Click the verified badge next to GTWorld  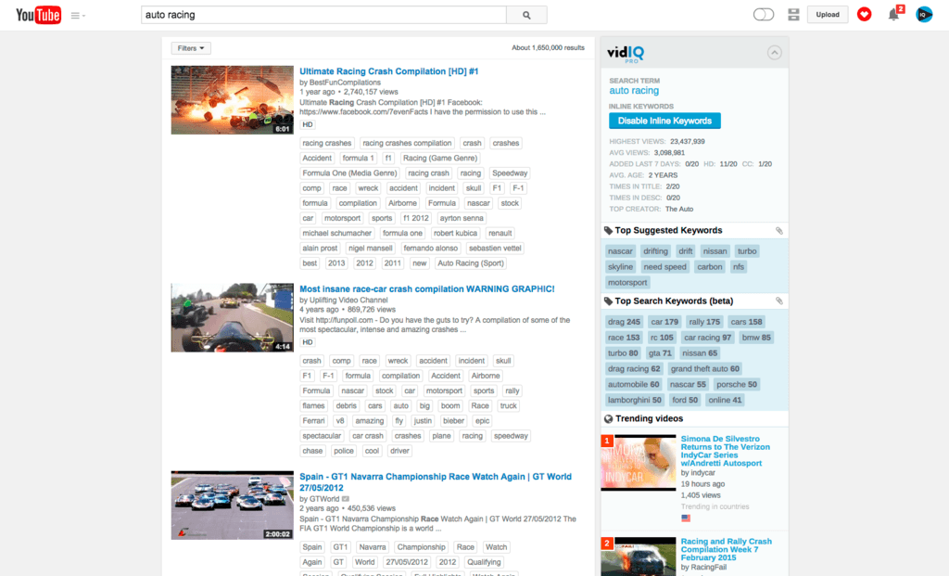pyautogui.click(x=346, y=499)
